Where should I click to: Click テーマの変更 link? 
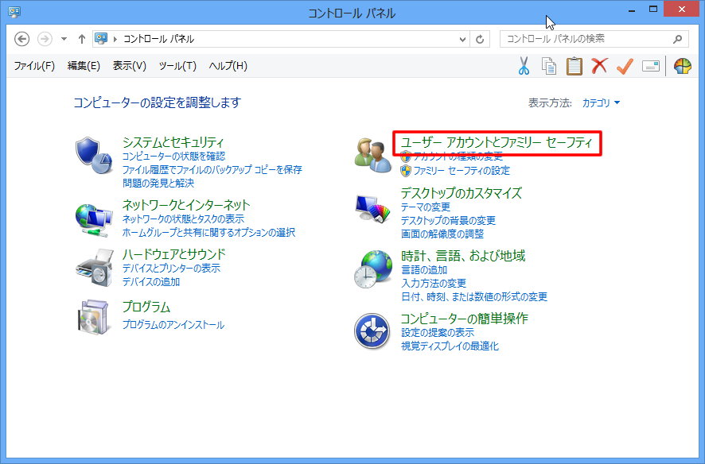(x=426, y=207)
